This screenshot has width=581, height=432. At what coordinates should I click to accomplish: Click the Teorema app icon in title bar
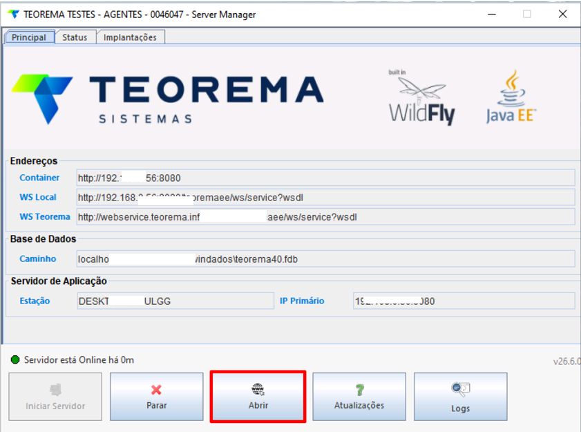coord(13,14)
